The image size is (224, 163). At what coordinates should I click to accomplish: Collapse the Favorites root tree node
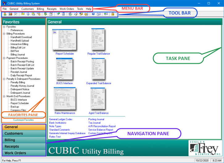point(4,27)
